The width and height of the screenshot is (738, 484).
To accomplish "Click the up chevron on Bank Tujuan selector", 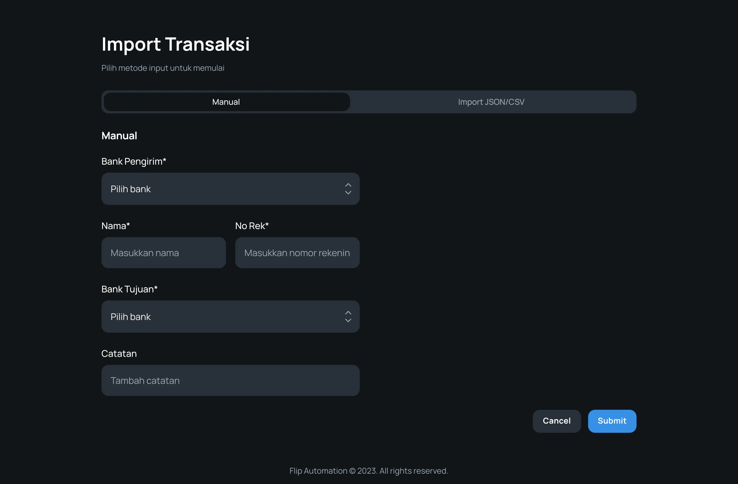I will [348, 312].
